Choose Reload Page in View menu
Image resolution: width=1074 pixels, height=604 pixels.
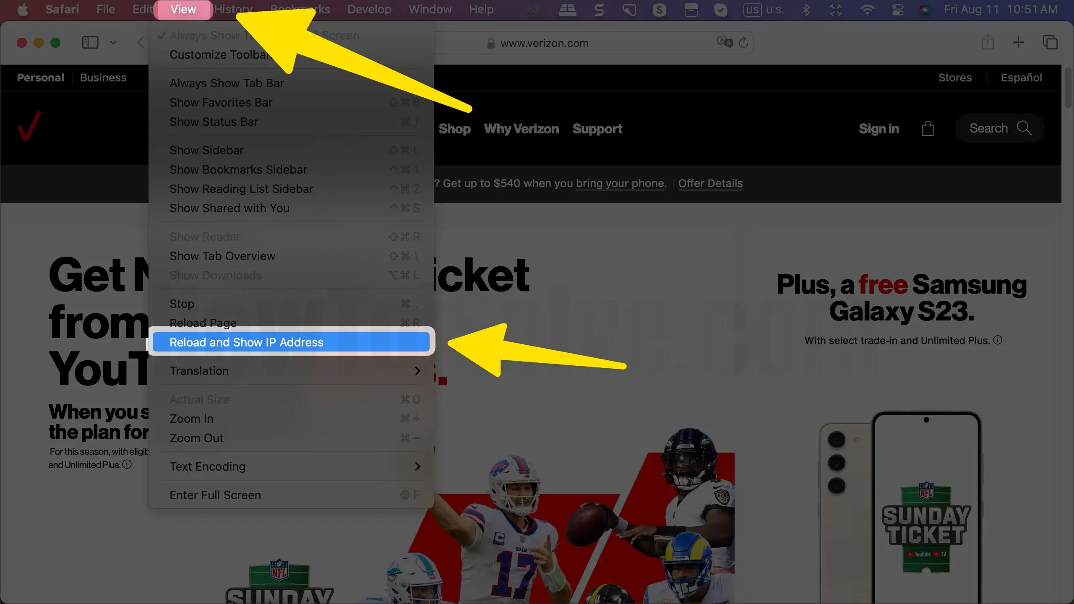291,323
